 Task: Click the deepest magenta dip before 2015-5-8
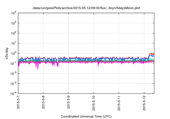[x=38, y=69]
